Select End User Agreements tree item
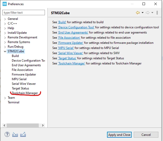 pos(26,65)
